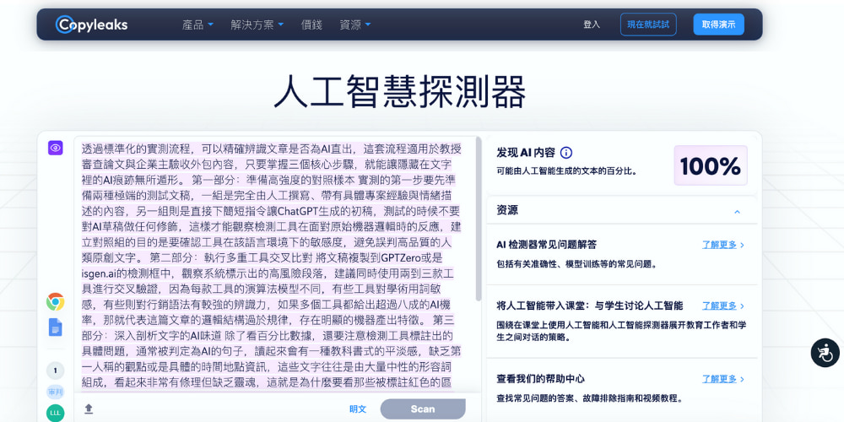Viewport: 844px width, 422px height.
Task: Open 了解更多 for AI 检测器常见问题解答
Action: 723,245
